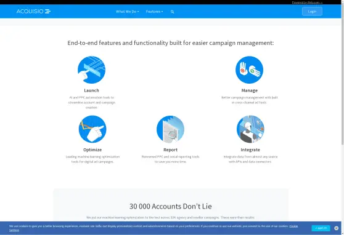Click the '30 000 Accounts Don't Lie' heading

[x=171, y=206]
